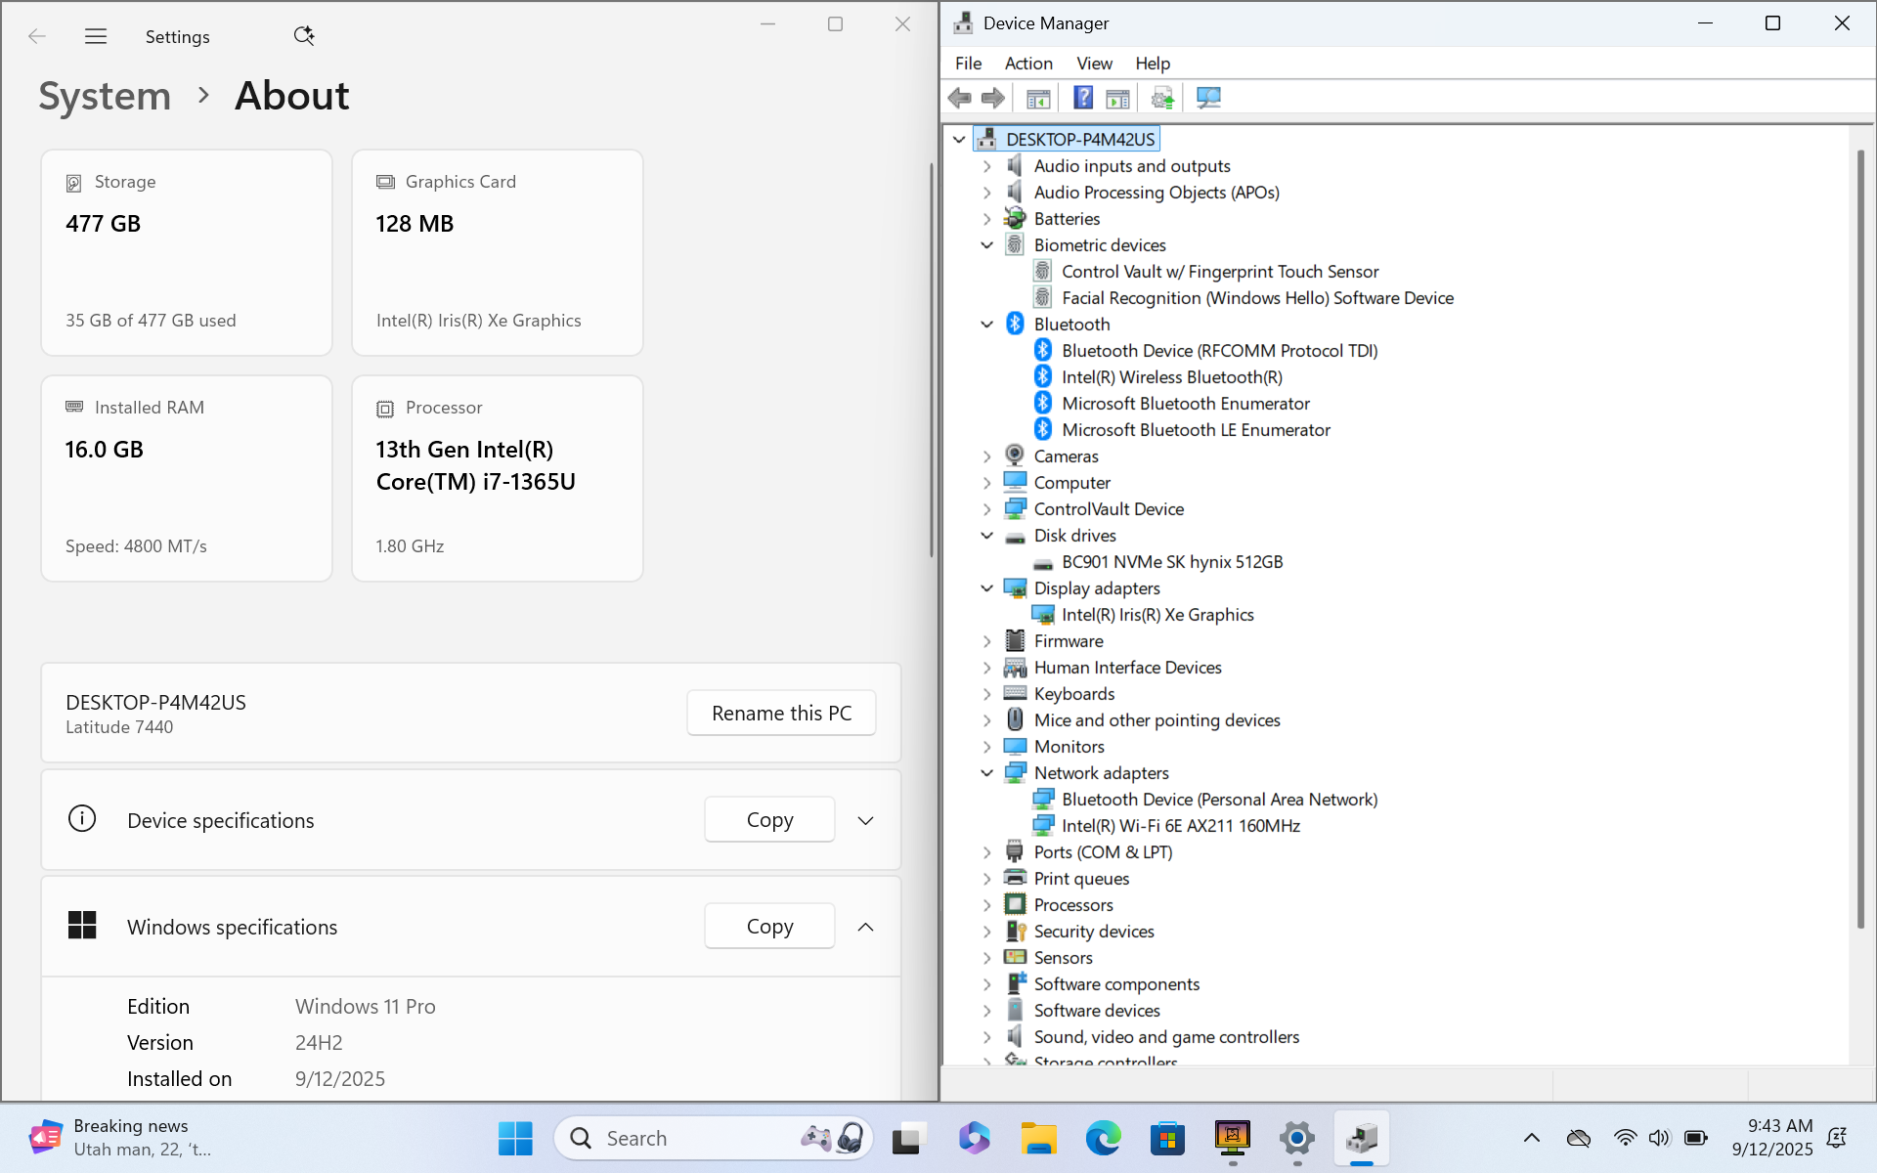Open the Help toolbar icon in Device Manager

tap(1083, 98)
